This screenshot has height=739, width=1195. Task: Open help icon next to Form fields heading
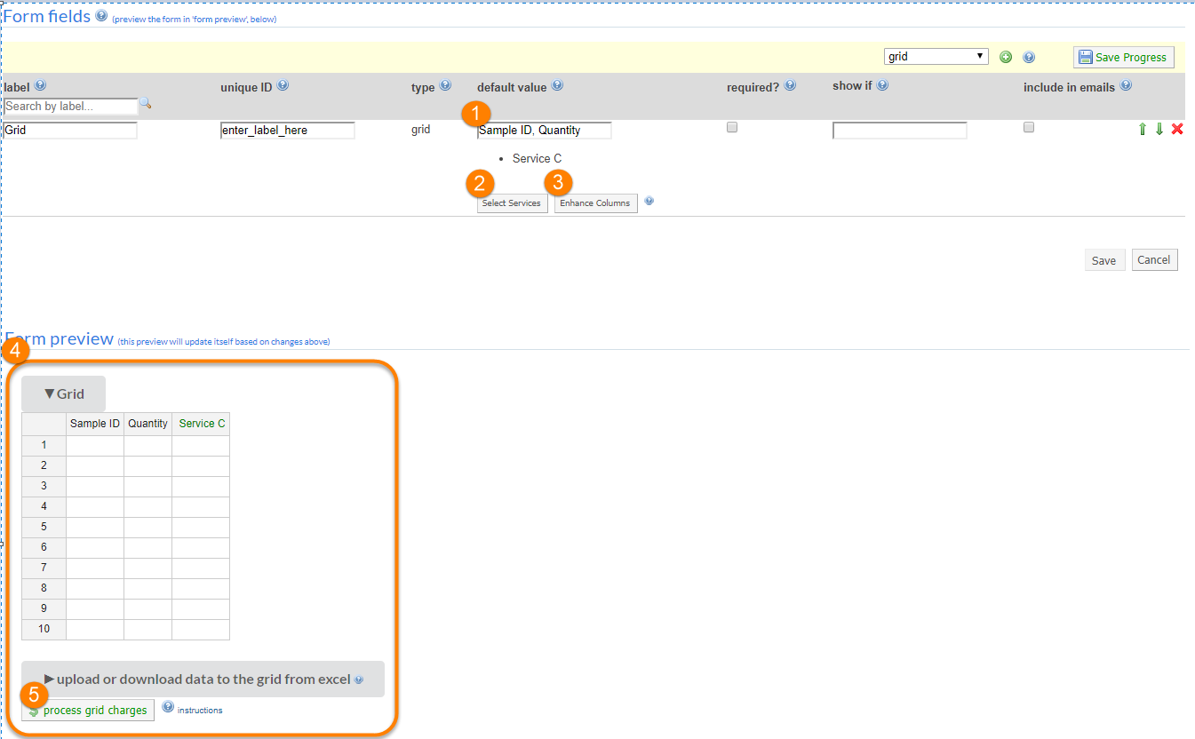(101, 16)
